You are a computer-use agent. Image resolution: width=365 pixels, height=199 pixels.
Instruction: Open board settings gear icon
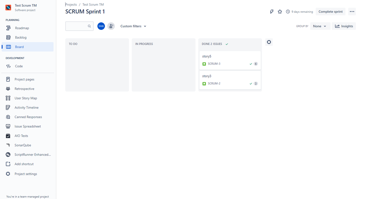[x=269, y=42]
